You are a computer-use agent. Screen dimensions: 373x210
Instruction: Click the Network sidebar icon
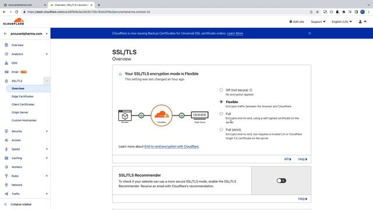coord(6,185)
